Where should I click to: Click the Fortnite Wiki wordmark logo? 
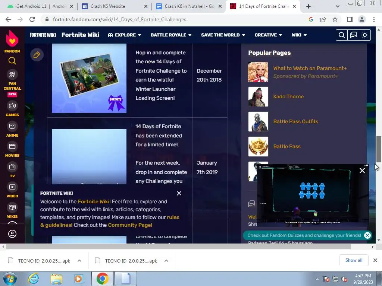43,35
